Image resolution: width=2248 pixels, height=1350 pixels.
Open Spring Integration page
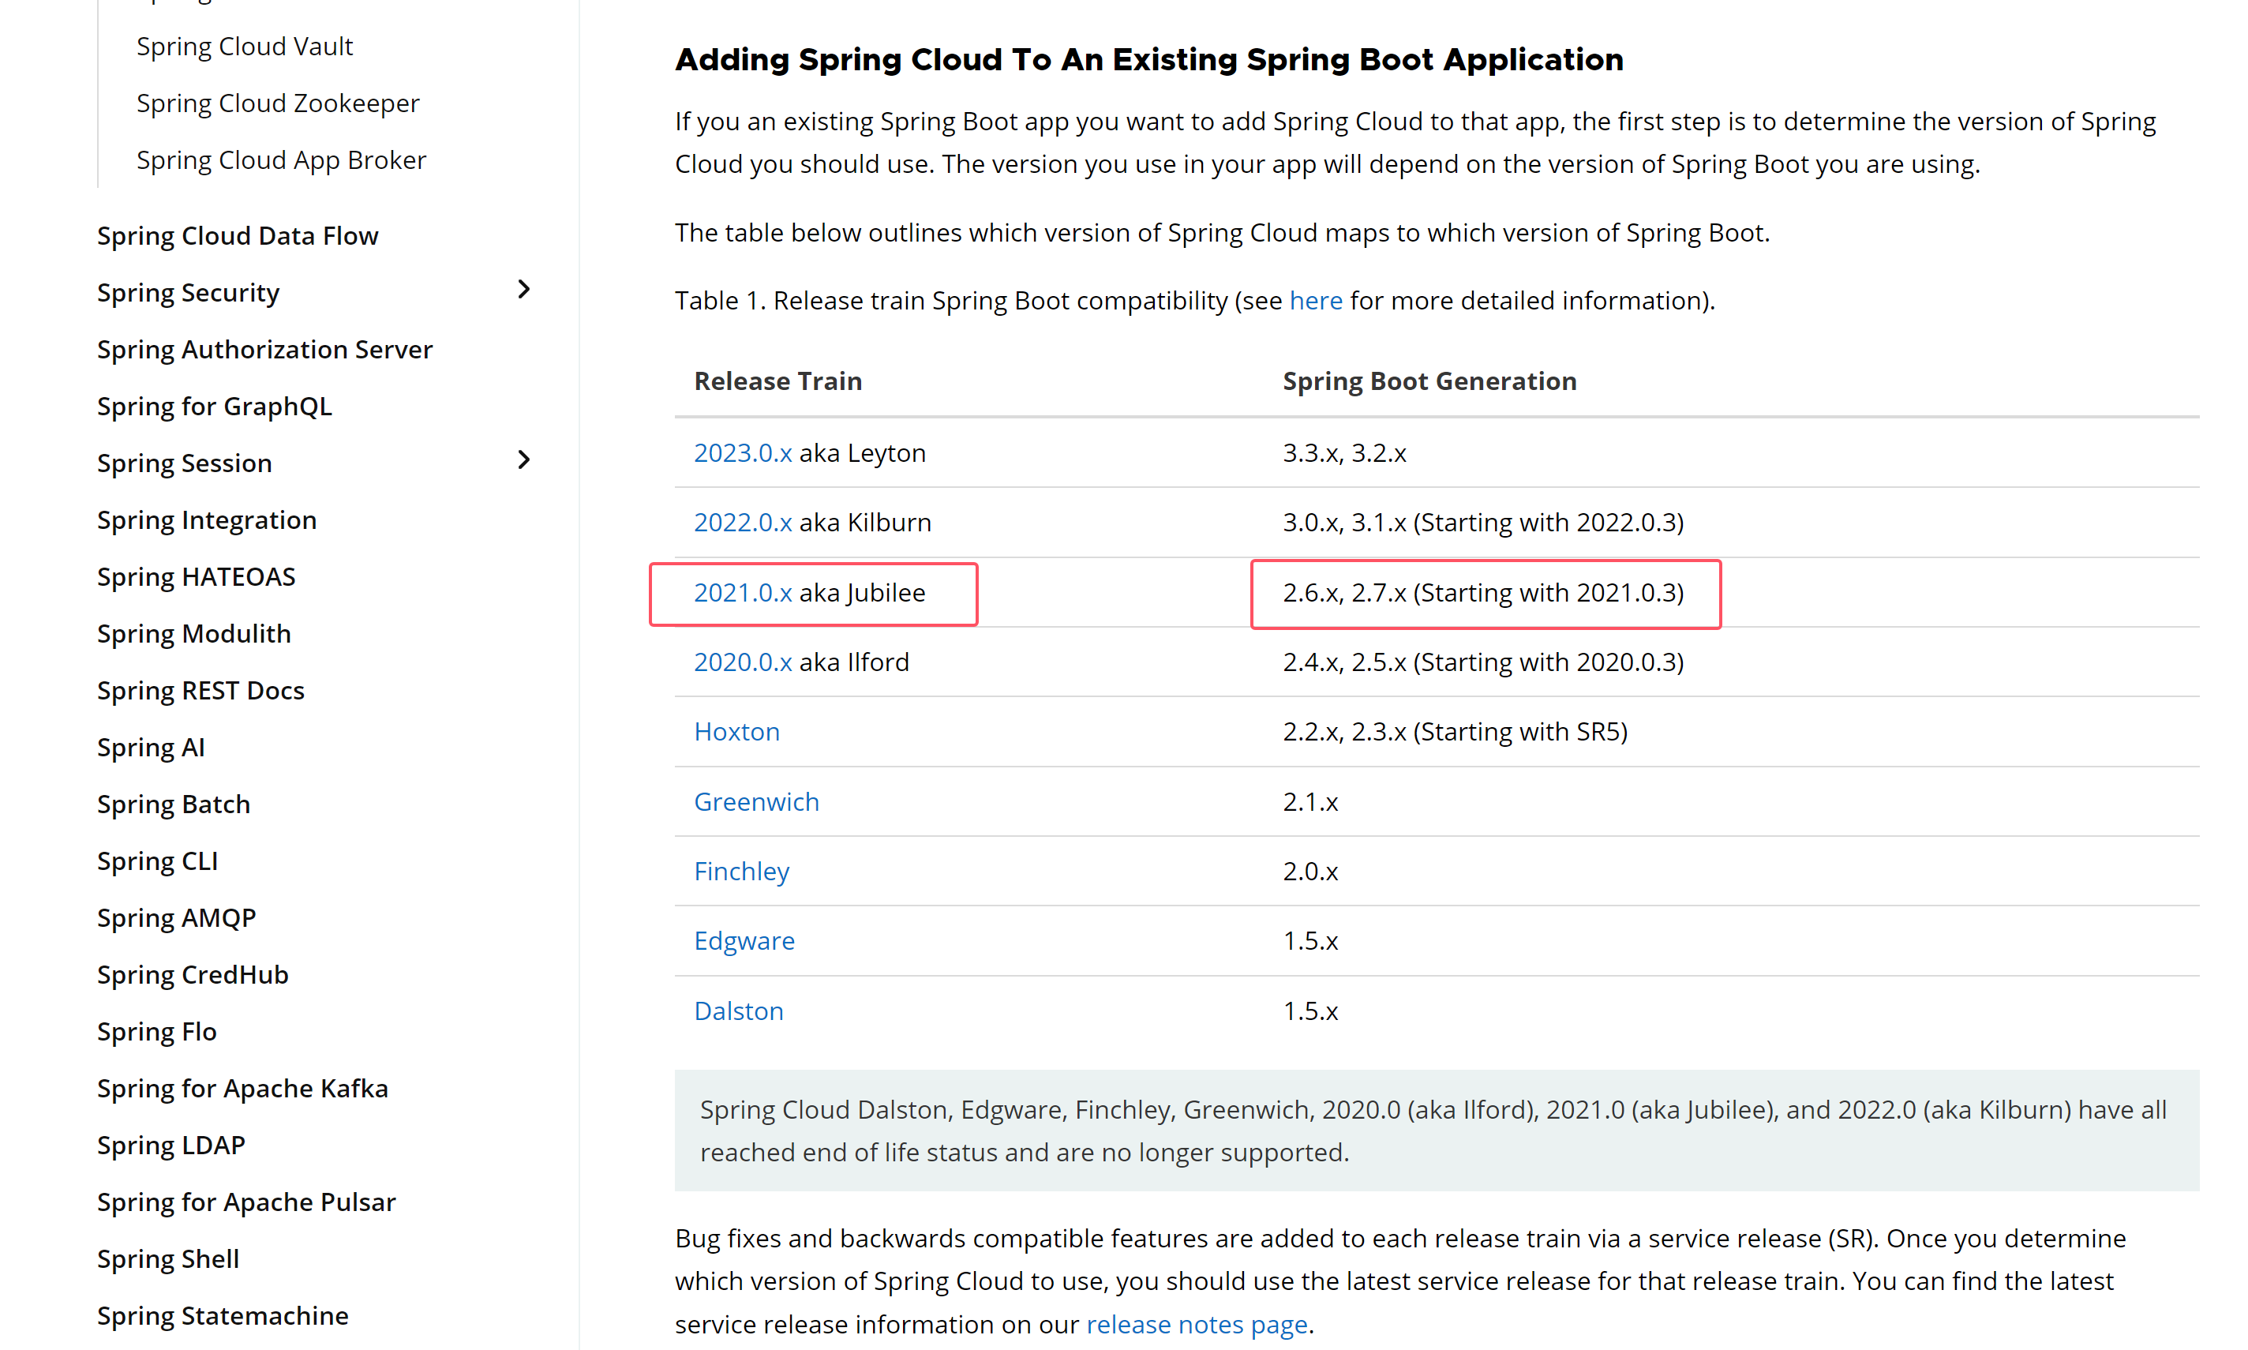[x=208, y=520]
